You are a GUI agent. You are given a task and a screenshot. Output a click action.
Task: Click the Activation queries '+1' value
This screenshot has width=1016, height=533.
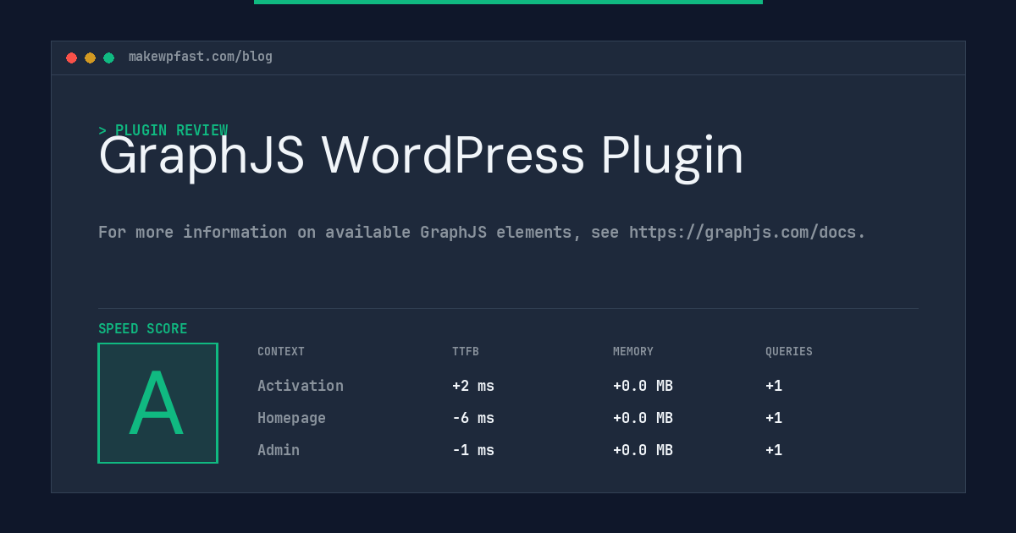[774, 386]
